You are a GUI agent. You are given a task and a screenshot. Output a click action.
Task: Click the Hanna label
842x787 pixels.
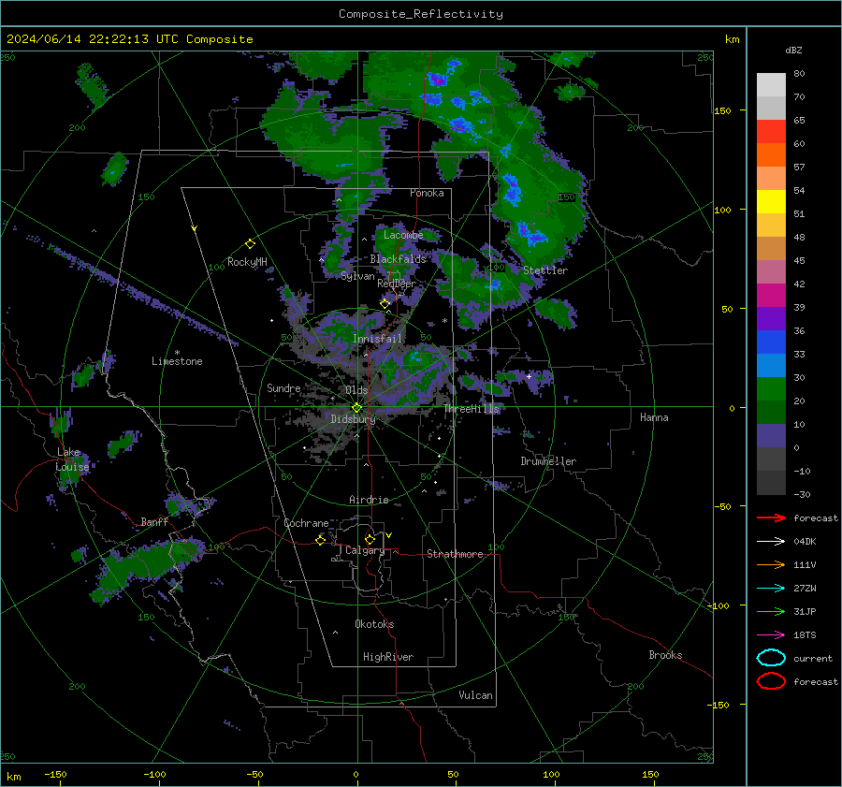pyautogui.click(x=654, y=417)
